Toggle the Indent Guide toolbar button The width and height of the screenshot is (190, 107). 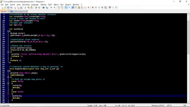(x=72, y=7)
